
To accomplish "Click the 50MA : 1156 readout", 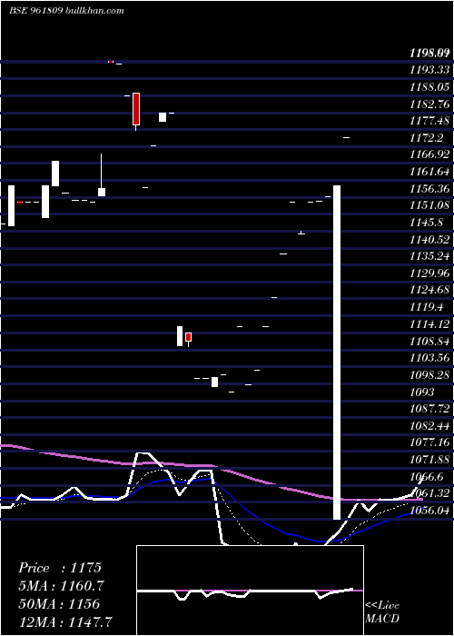I will (60, 604).
